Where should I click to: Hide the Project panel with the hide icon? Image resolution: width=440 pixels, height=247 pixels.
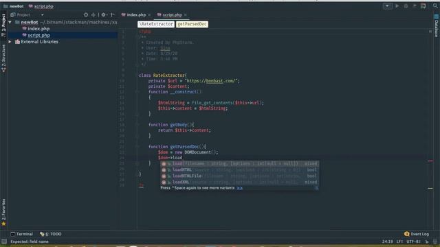tap(113, 15)
